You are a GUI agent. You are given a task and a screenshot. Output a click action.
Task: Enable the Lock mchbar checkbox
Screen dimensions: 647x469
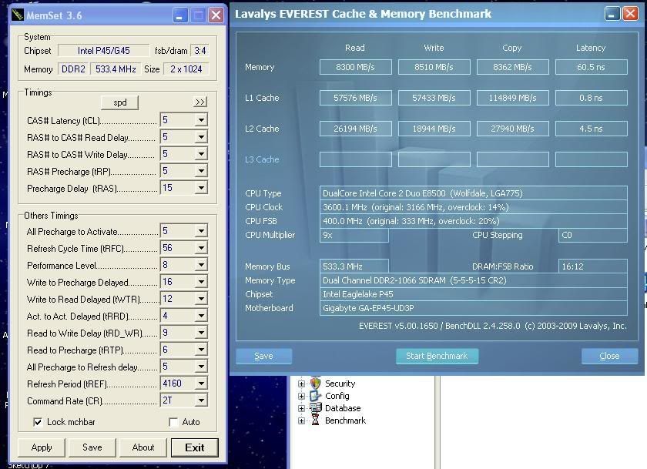tap(38, 422)
